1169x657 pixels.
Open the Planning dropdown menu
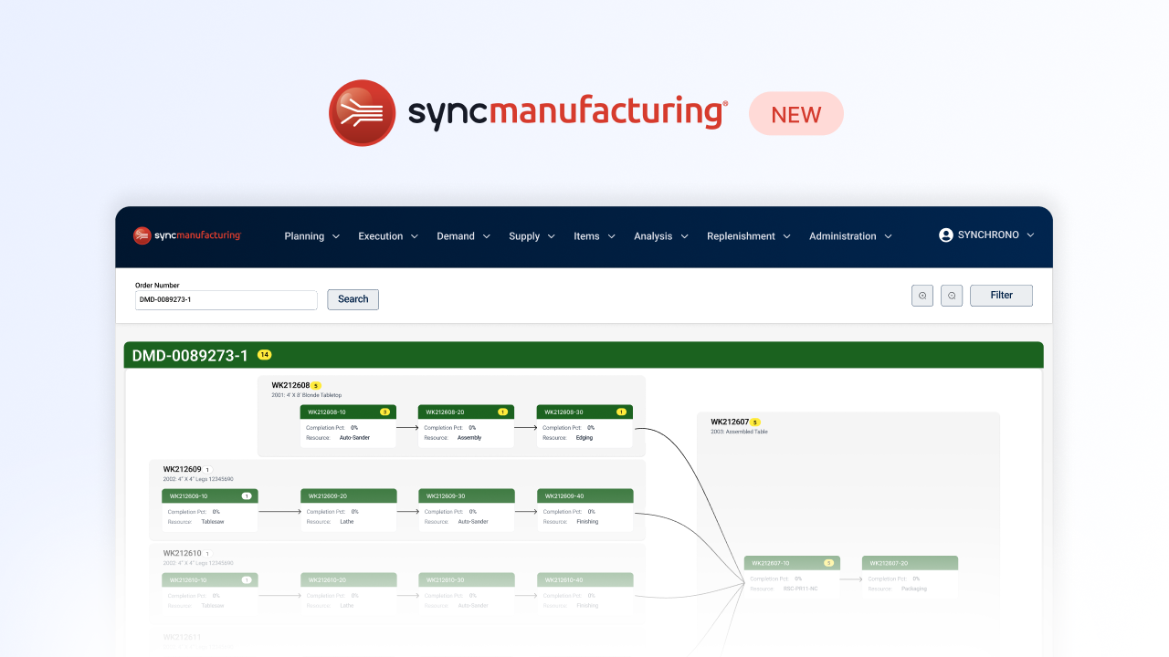pos(306,235)
